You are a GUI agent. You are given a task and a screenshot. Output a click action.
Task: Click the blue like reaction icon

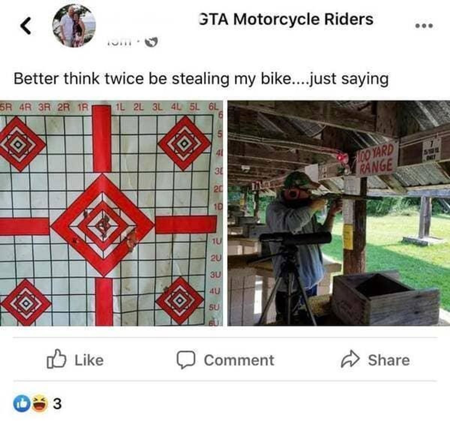(22, 404)
